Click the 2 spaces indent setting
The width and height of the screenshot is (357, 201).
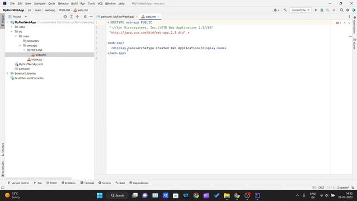pyautogui.click(x=342, y=188)
